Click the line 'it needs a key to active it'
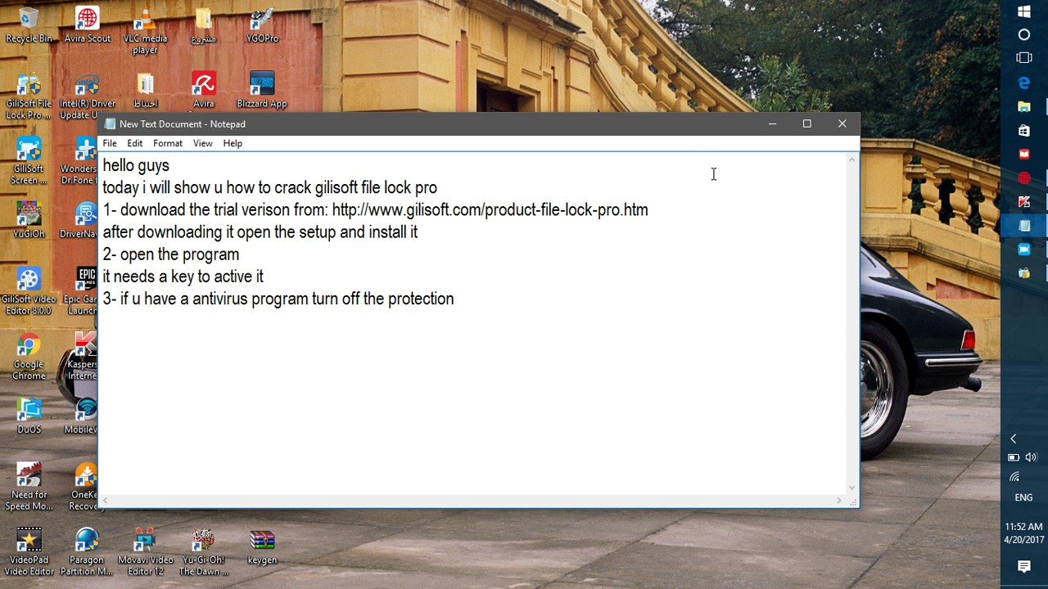 (x=183, y=277)
